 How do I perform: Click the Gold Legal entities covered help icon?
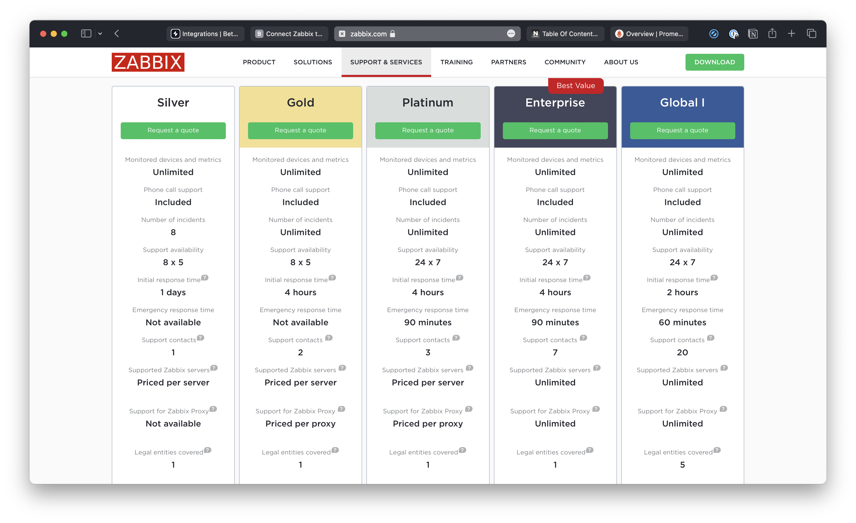335,450
